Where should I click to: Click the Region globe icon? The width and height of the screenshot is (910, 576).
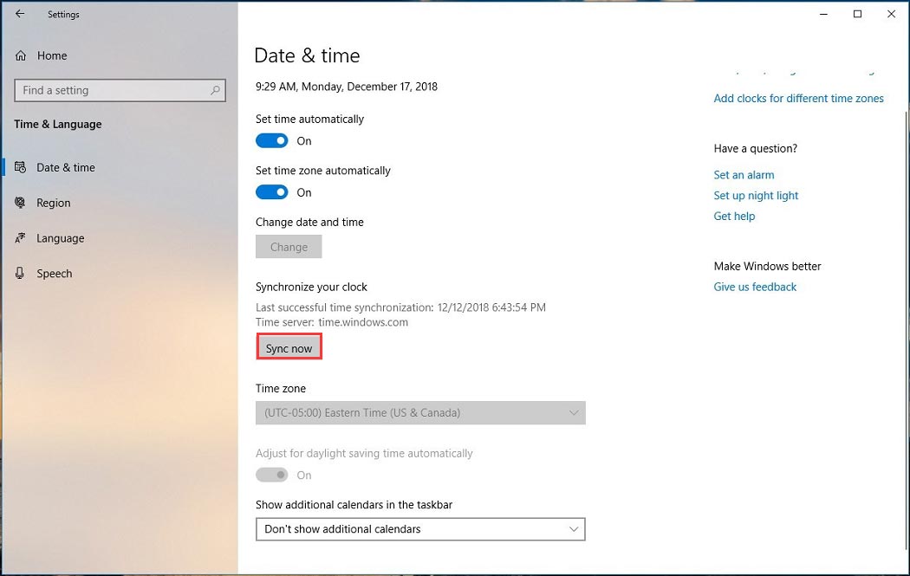(x=20, y=203)
